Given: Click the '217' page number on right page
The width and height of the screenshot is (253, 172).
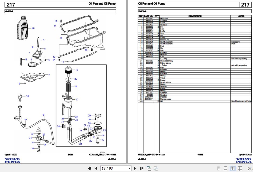Looking at the screenshot, I should tap(245, 5).
